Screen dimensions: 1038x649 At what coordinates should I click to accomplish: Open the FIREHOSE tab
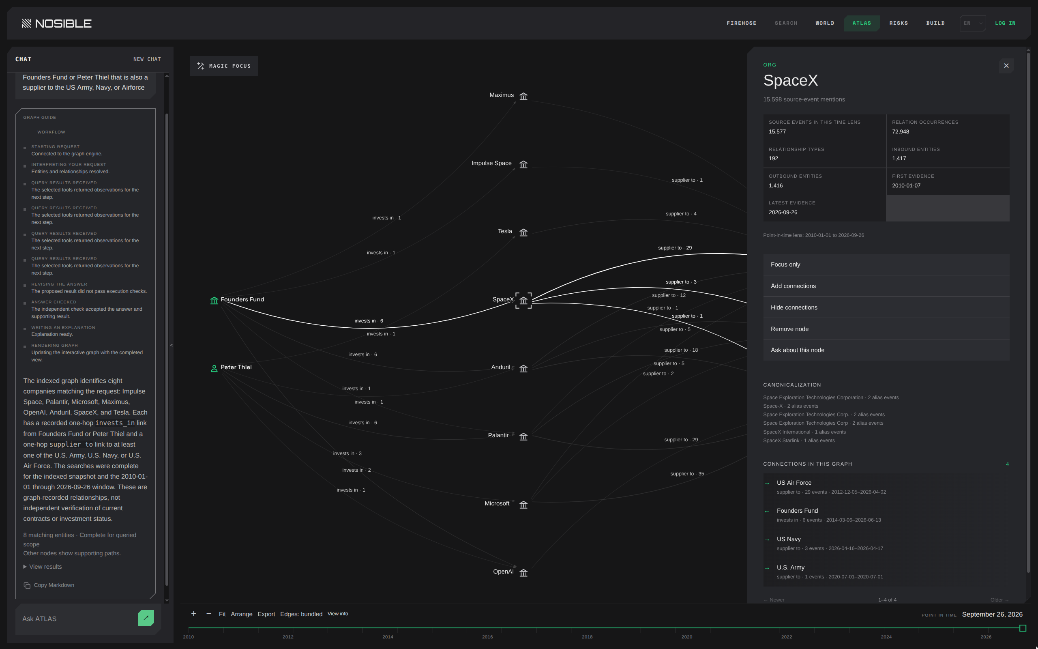coord(741,23)
